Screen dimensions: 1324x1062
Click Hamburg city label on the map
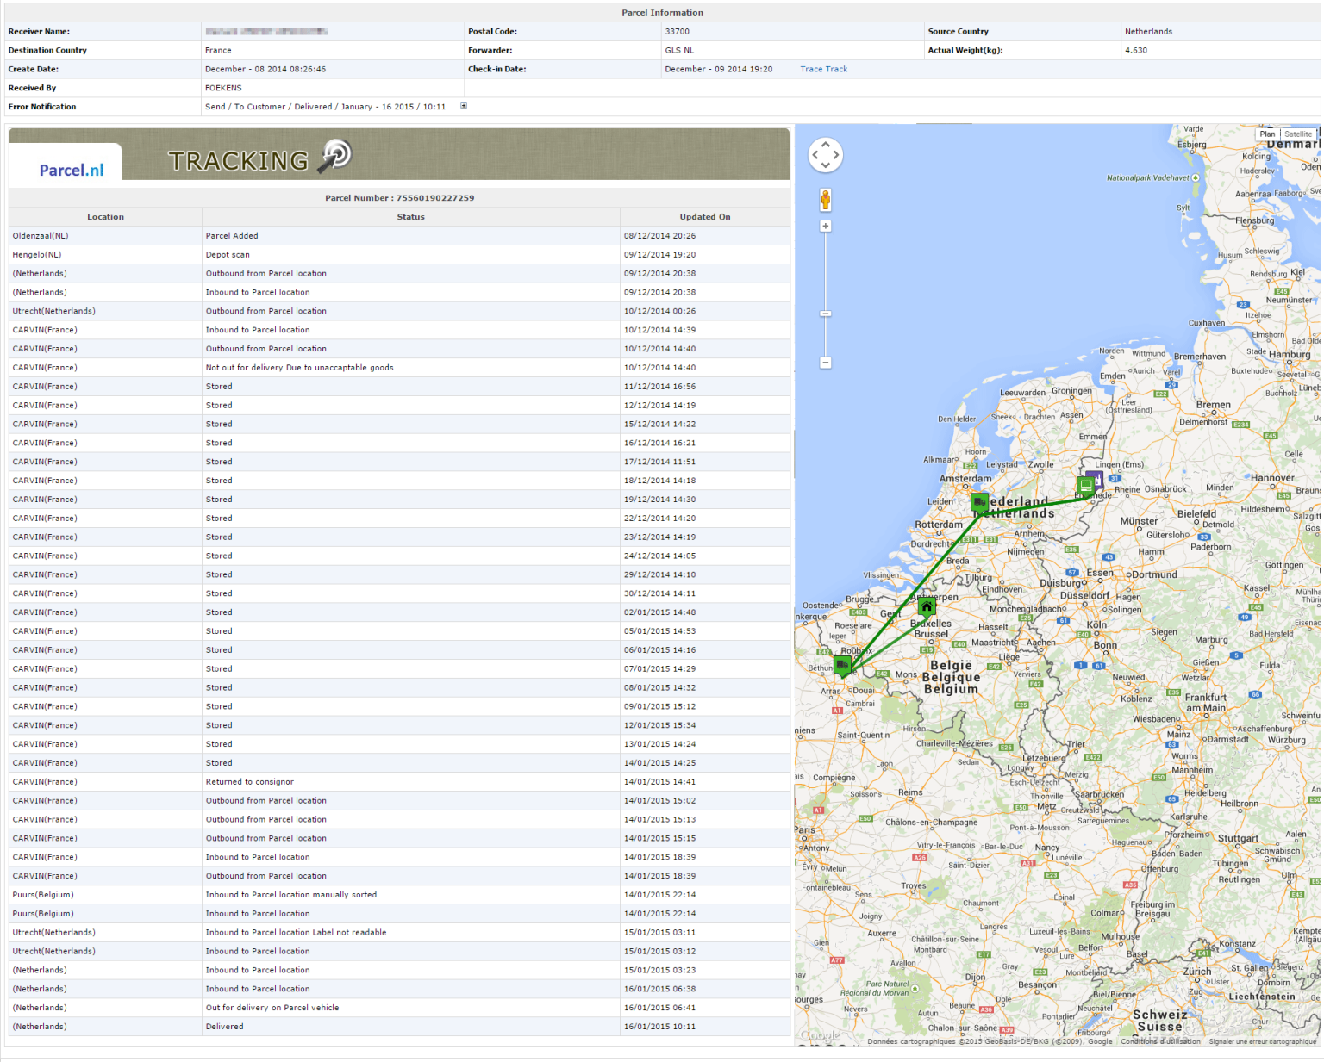coord(1290,355)
